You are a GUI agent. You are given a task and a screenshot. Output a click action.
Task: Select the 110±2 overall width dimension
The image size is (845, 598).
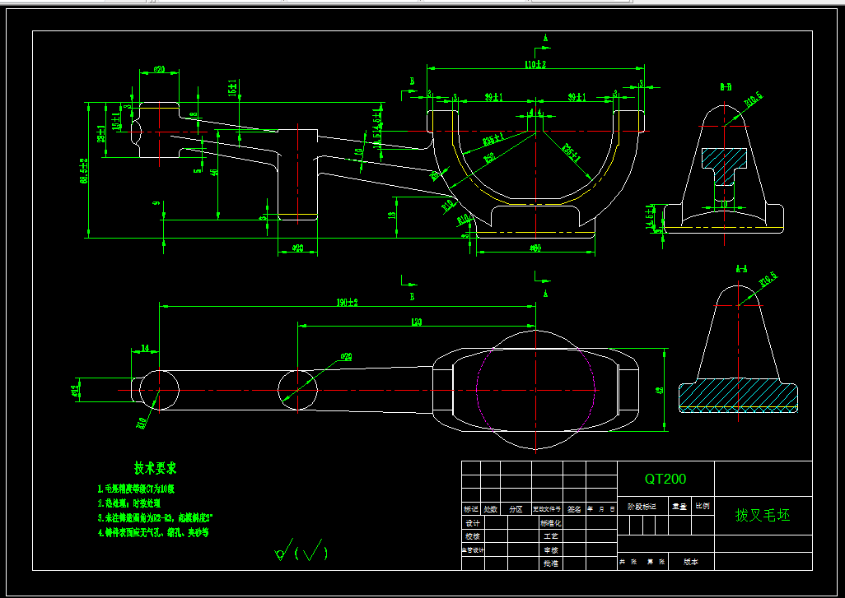pyautogui.click(x=535, y=65)
